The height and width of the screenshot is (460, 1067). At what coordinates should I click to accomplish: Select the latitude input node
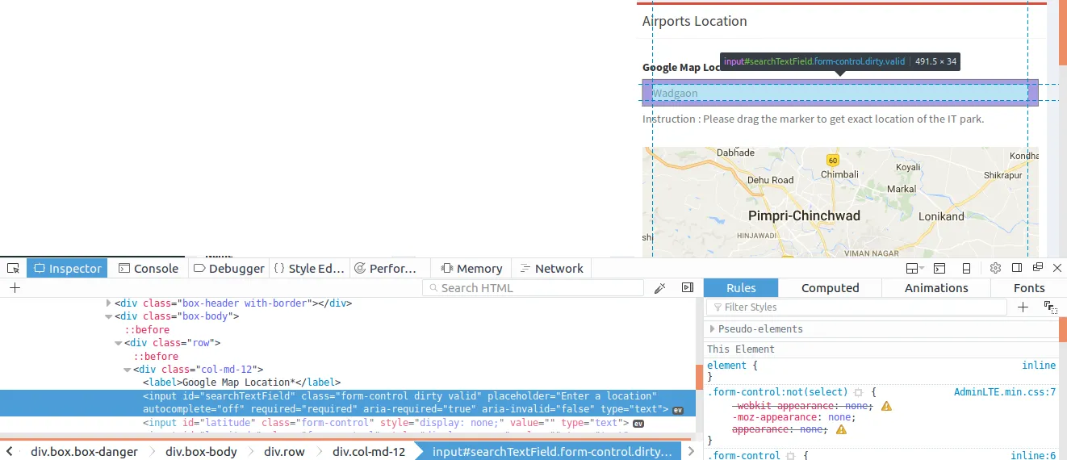tap(386, 423)
